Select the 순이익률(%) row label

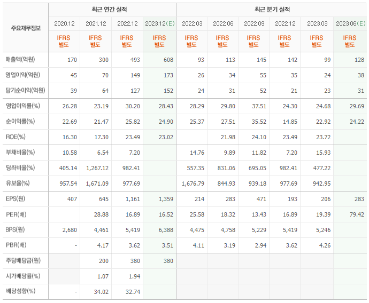(x=20, y=122)
